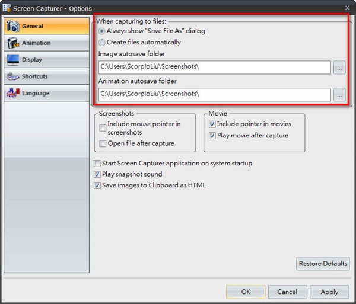Close the Options dialog window
The image size is (356, 304).
pos(347,8)
